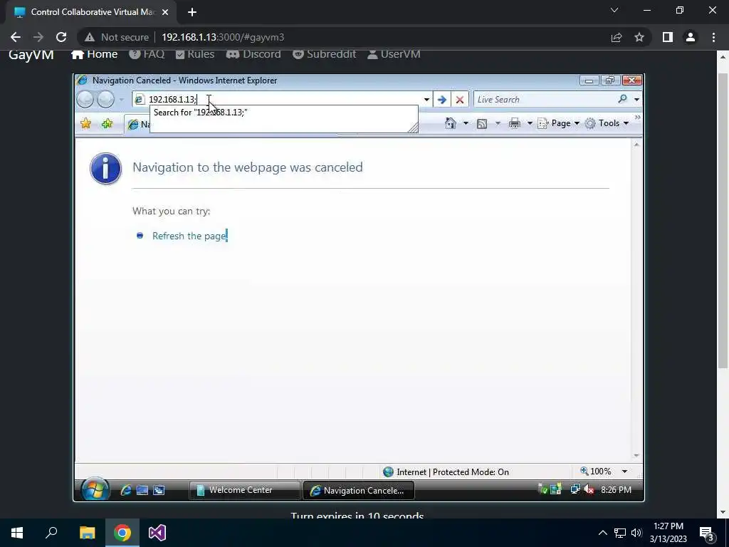Click the zoom magnifier in IE status bar
729x547 pixels.
(584, 472)
